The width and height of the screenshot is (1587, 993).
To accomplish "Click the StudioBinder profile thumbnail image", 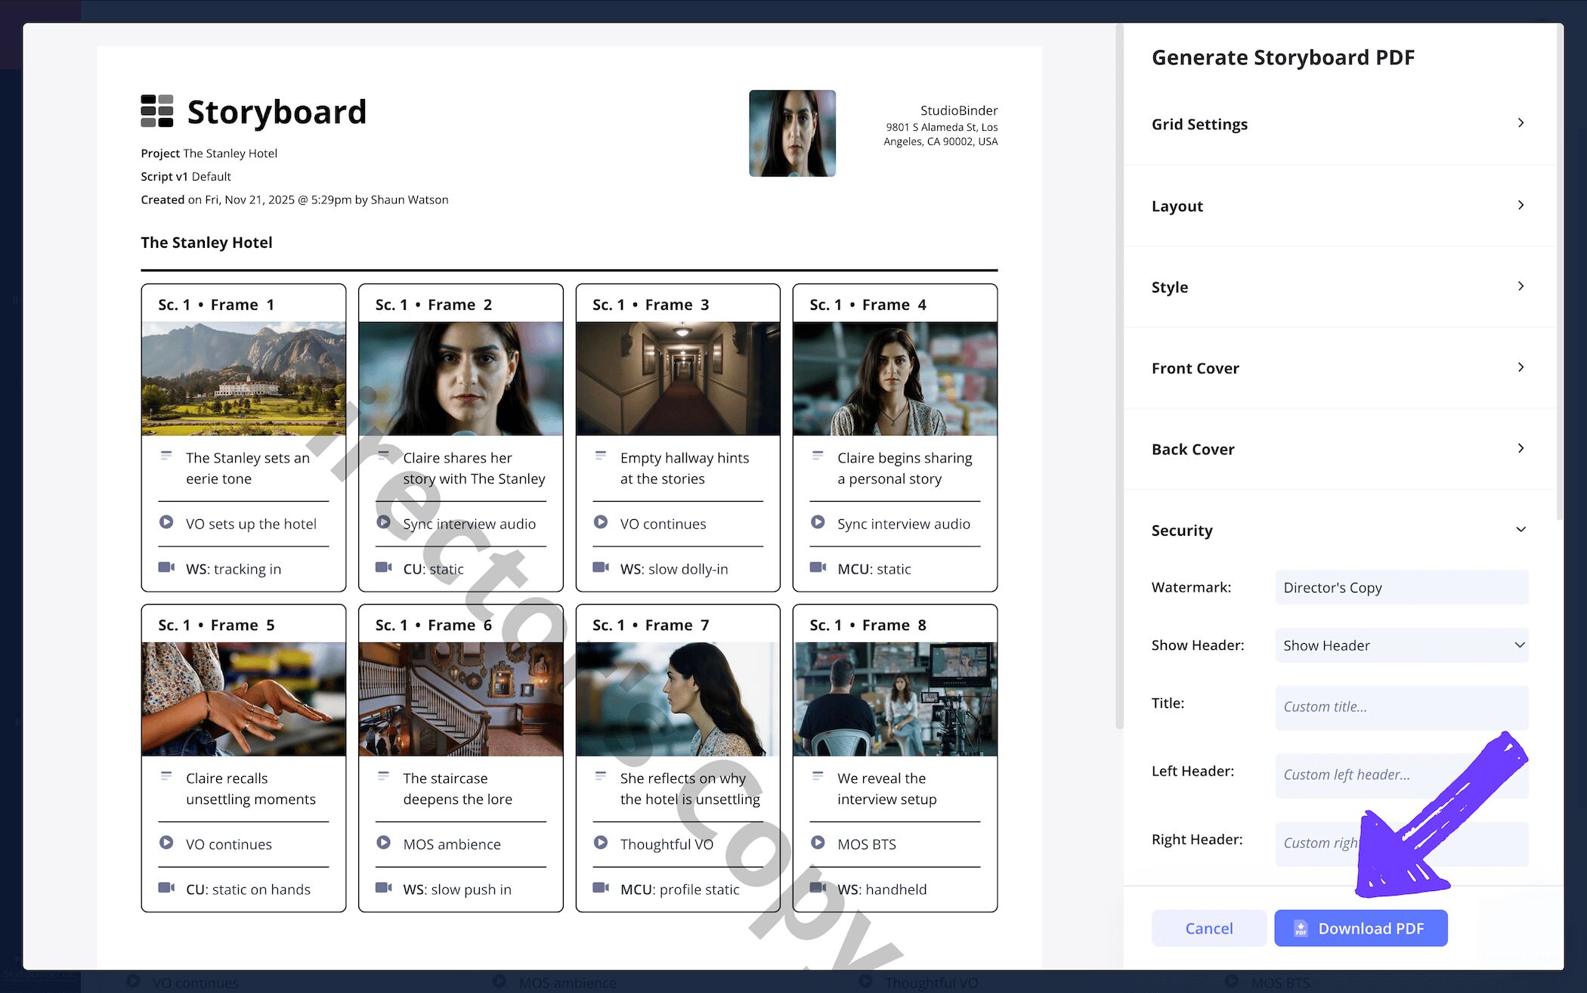I will coord(792,133).
